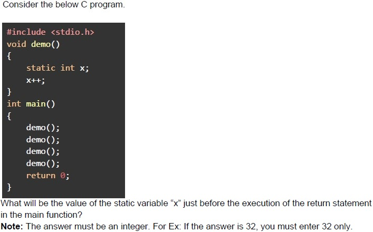Click the 'int main()' line
373x232 pixels.
coord(31,104)
